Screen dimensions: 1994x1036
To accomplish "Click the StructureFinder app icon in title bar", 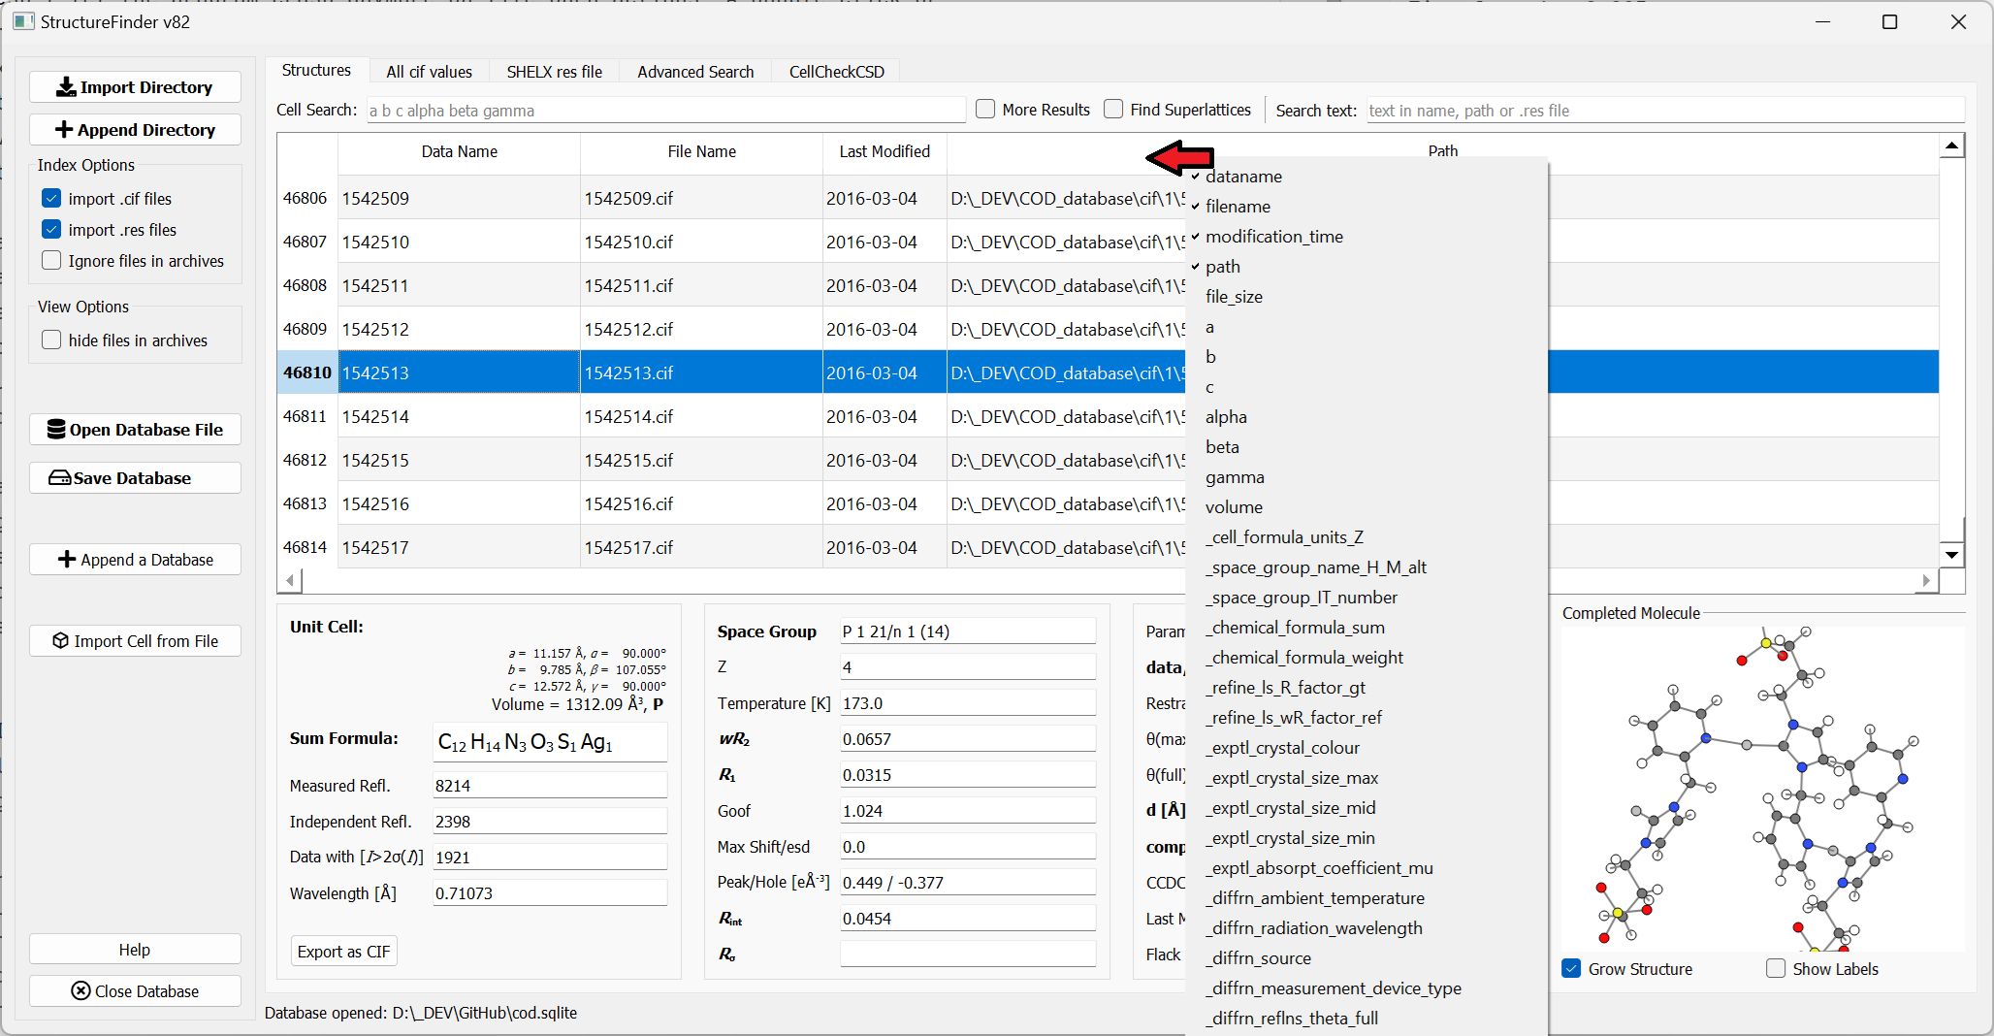I will point(23,21).
